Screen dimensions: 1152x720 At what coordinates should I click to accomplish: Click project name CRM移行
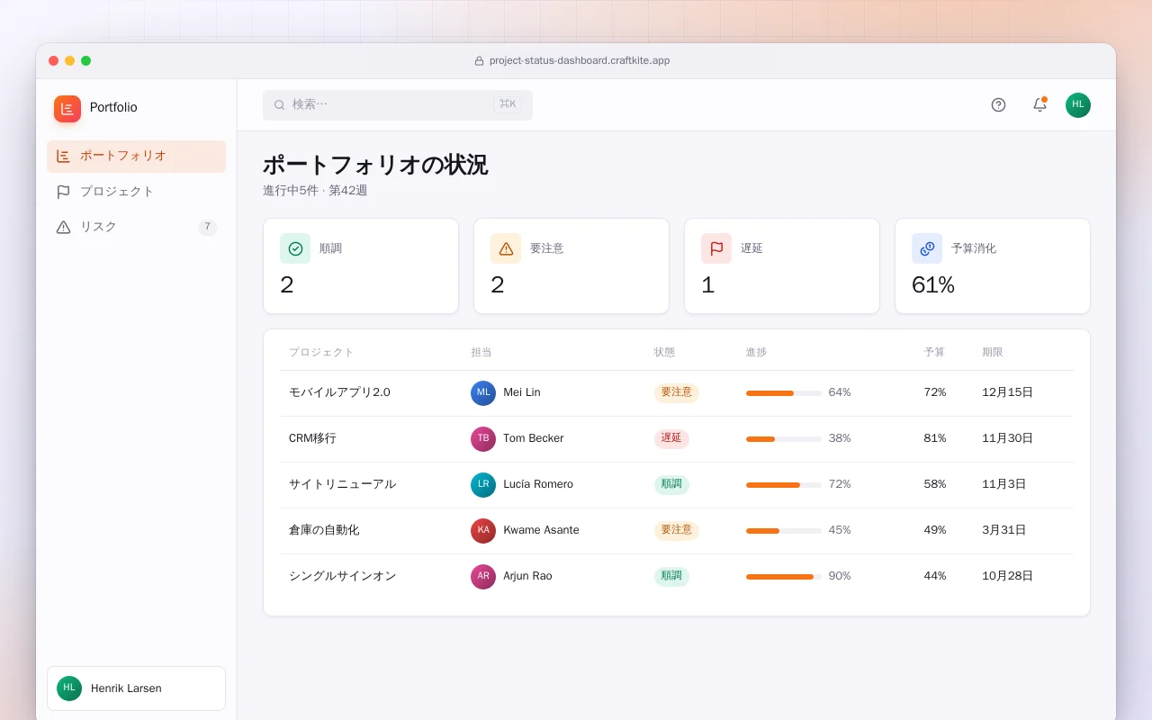312,438
